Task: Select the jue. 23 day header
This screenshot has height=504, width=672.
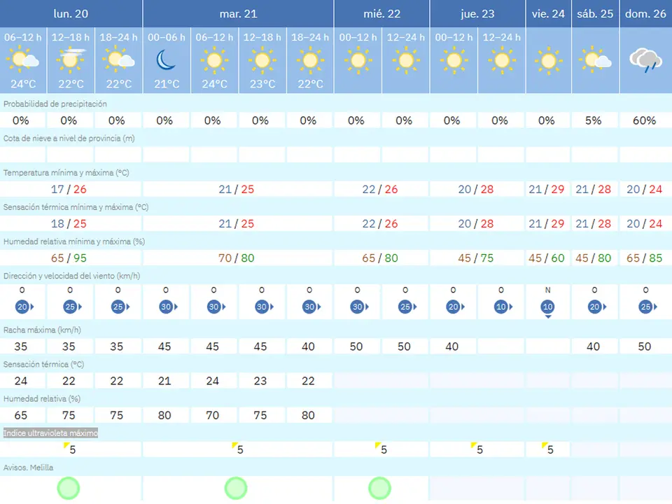Action: point(477,14)
